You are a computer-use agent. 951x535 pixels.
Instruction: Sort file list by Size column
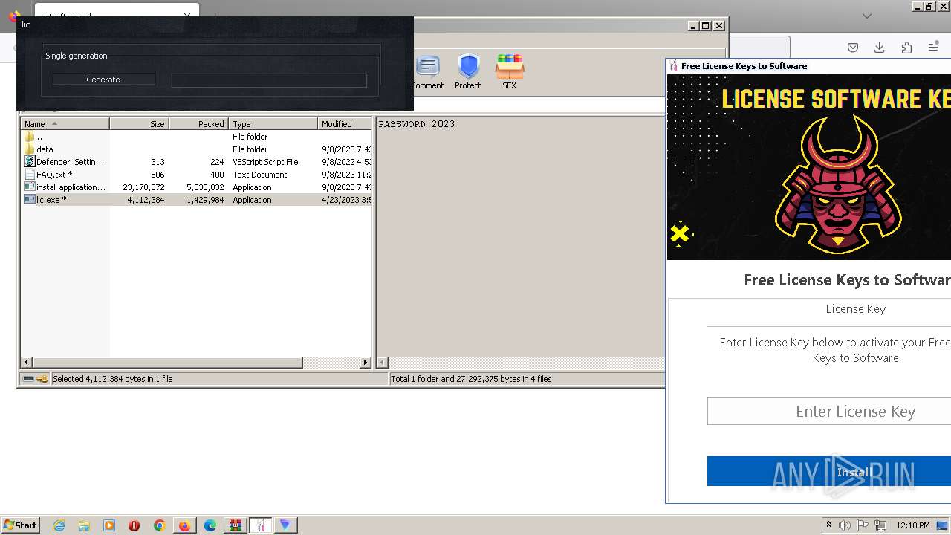coord(139,124)
